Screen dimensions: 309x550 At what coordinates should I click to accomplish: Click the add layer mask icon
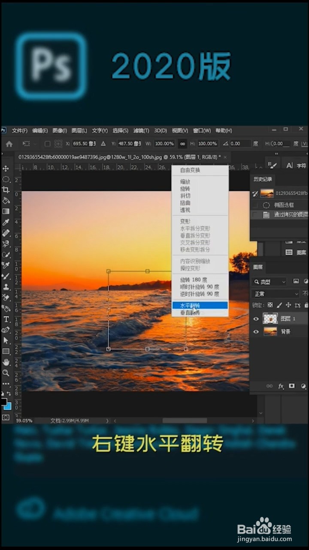[x=292, y=386]
